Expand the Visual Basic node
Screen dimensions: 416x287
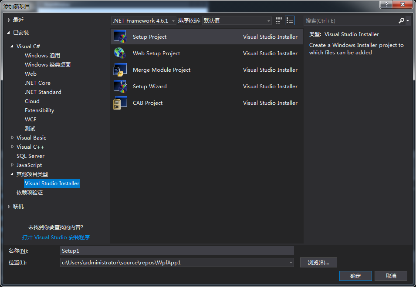point(12,137)
